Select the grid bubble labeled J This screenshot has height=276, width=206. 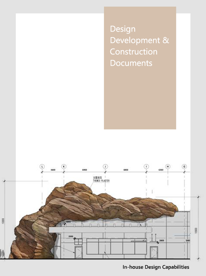105,166
